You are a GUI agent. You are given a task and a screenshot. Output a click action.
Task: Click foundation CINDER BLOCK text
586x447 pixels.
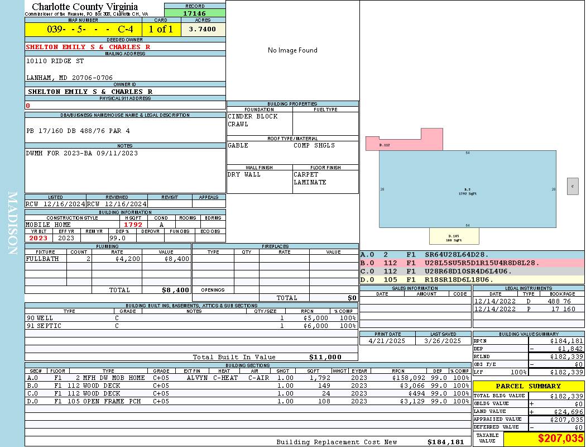253,116
